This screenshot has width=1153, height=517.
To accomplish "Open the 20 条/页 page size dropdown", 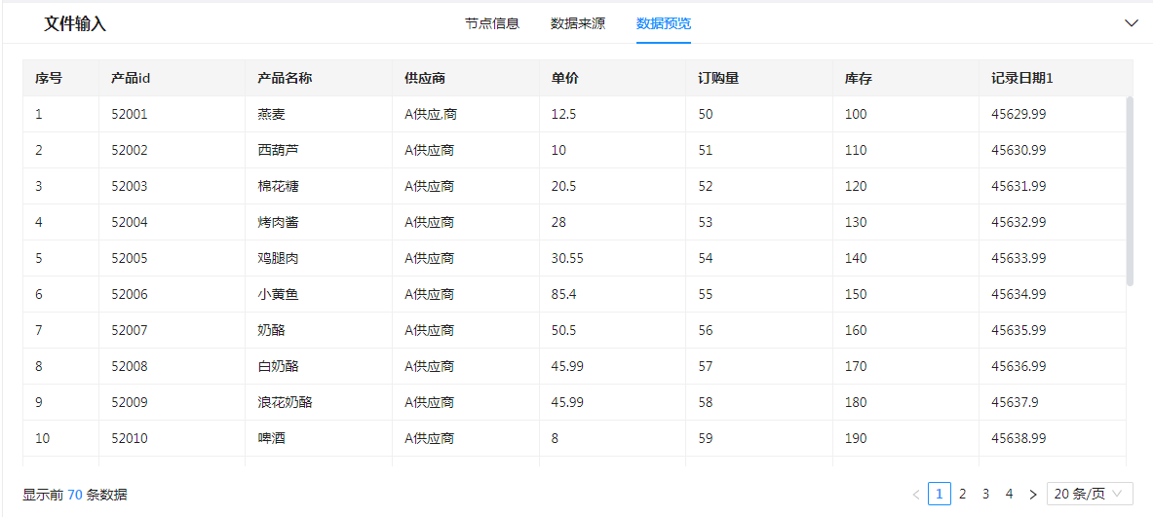I will pyautogui.click(x=1090, y=494).
